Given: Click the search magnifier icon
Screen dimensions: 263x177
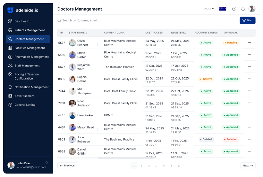Looking at the screenshot, I should 59,20.
